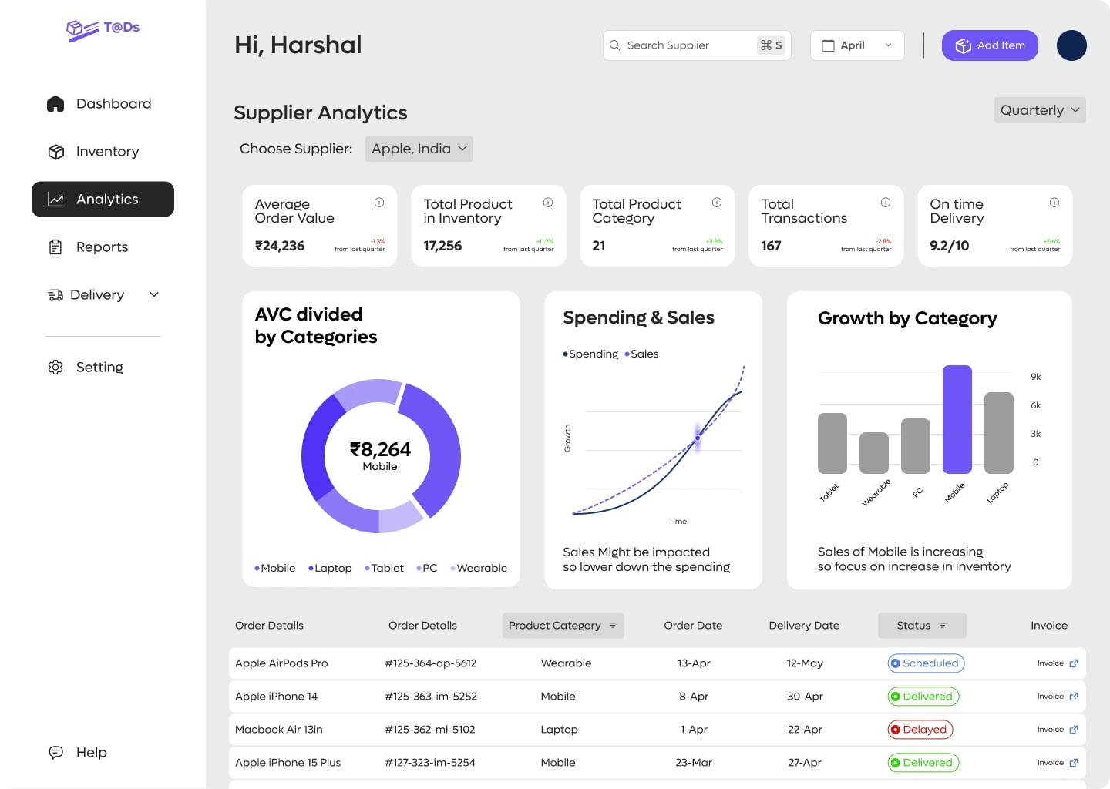Image resolution: width=1110 pixels, height=789 pixels.
Task: Toggle the Spending series legend
Action: pyautogui.click(x=590, y=354)
